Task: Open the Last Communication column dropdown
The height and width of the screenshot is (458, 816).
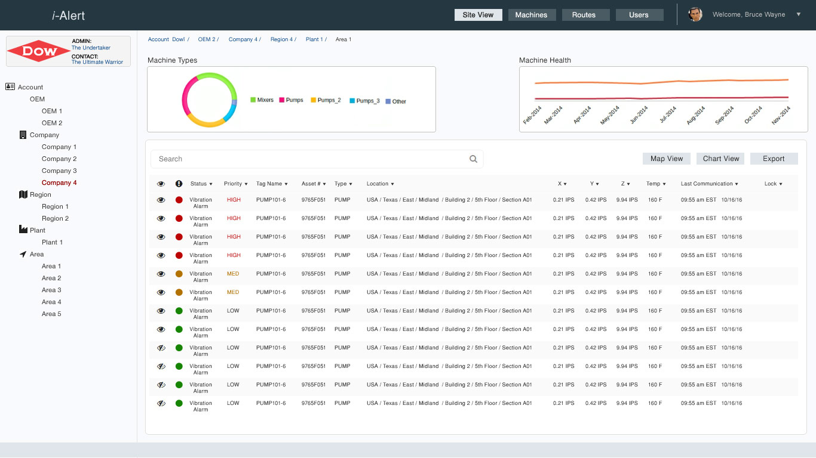Action: [x=710, y=184]
